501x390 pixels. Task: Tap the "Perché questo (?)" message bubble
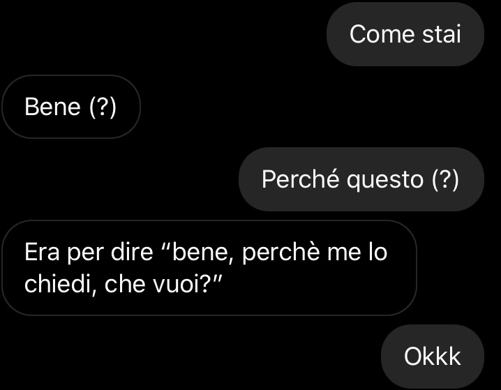pos(361,179)
